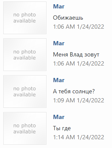
Task: Open sender name Маг above Обижаешь
Action: pos(59,6)
